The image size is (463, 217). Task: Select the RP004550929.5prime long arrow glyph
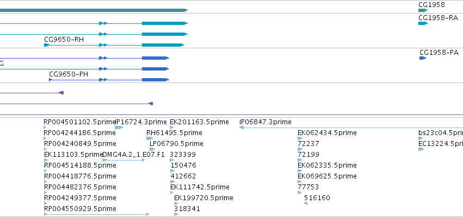(x=96, y=214)
